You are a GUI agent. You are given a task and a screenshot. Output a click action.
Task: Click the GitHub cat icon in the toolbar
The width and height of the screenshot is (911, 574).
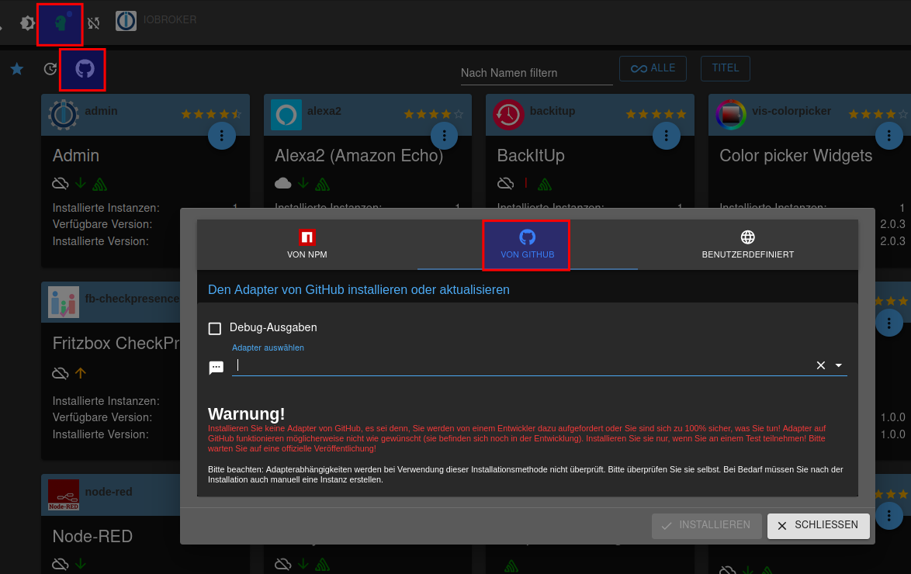click(84, 69)
